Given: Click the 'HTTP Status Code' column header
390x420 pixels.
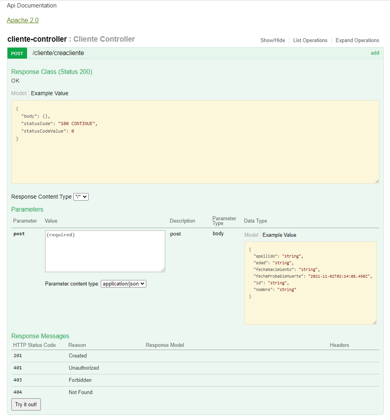Looking at the screenshot, I should coord(35,345).
